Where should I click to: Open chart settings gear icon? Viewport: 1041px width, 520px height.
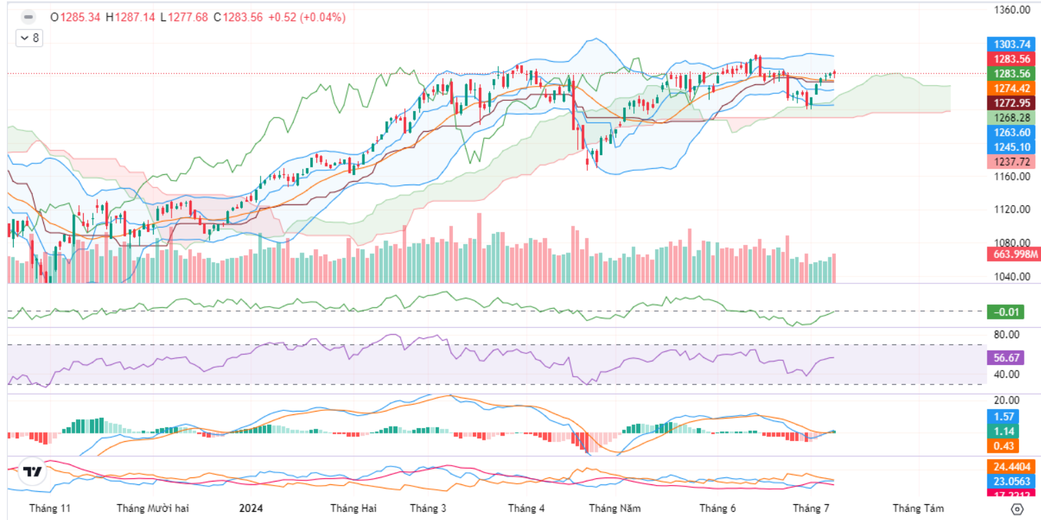[1017, 509]
